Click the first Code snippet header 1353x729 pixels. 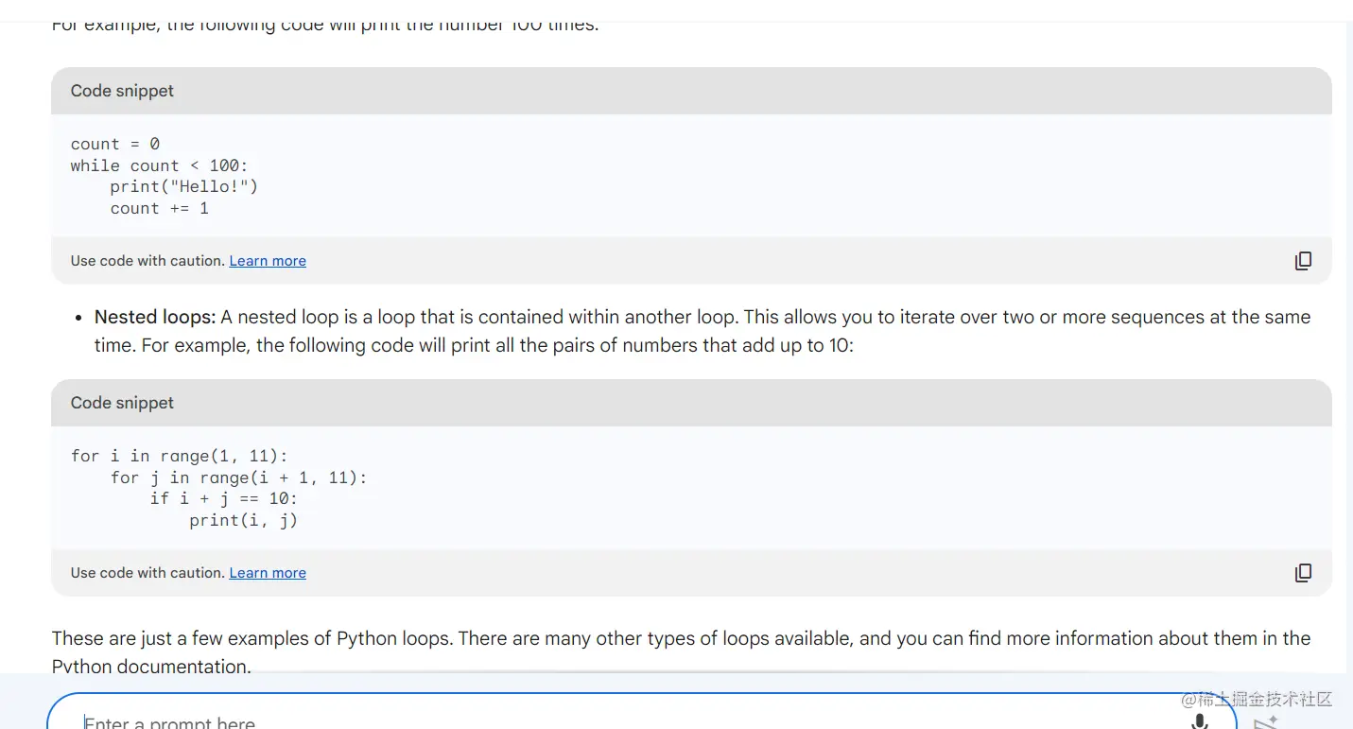click(123, 91)
